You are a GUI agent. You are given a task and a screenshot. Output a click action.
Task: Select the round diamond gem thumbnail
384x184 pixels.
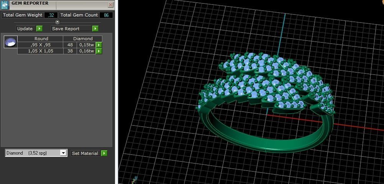10,42
